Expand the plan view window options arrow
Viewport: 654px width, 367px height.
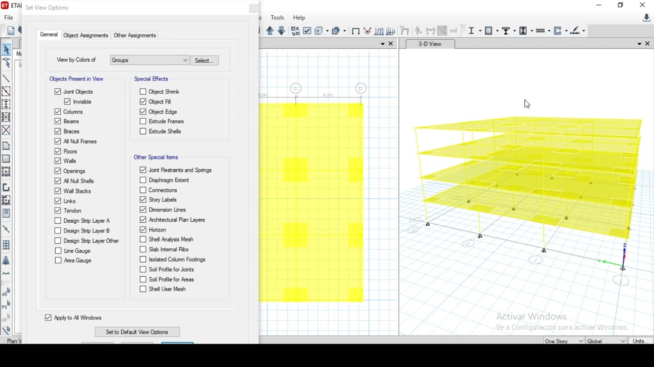click(x=382, y=44)
